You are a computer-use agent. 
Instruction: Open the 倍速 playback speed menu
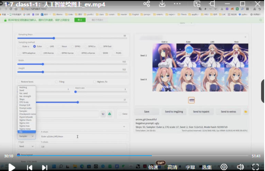click(153, 167)
